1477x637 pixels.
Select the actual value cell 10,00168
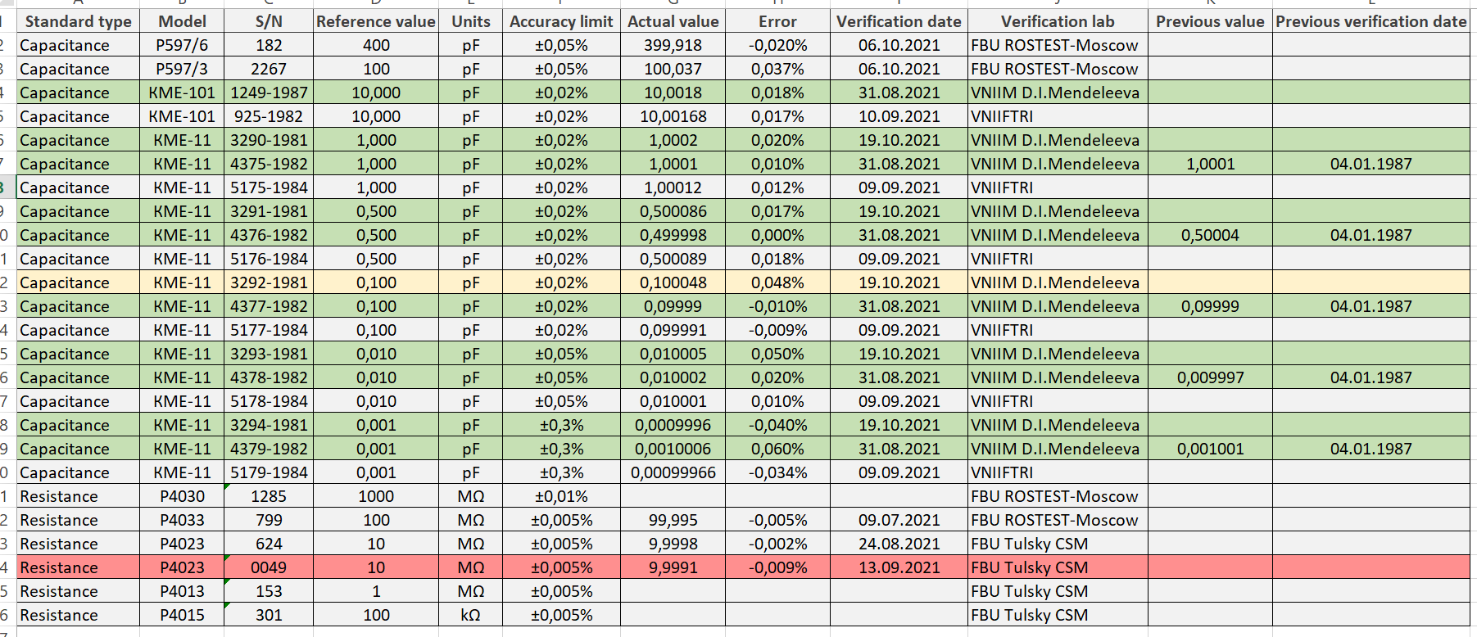[x=673, y=116]
